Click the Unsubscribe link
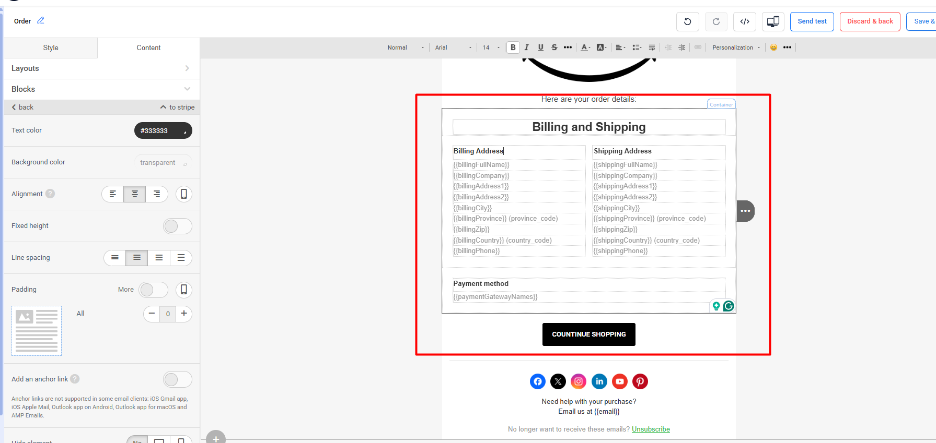Viewport: 936px width, 443px height. (651, 429)
